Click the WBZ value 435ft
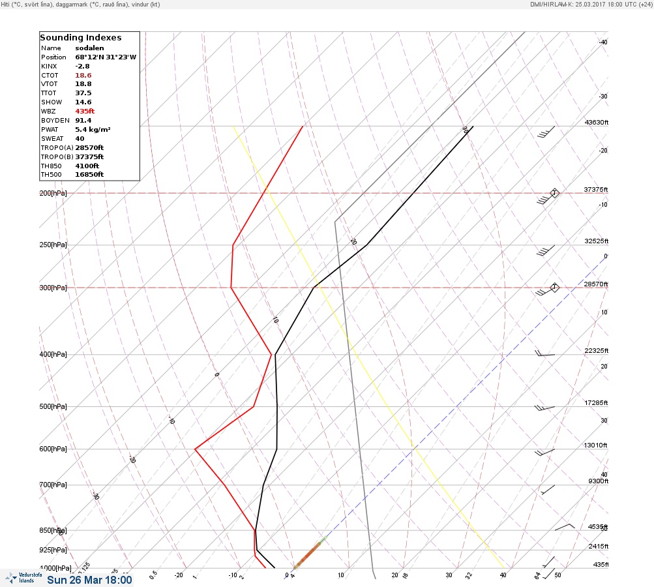The width and height of the screenshot is (654, 587). [85, 111]
